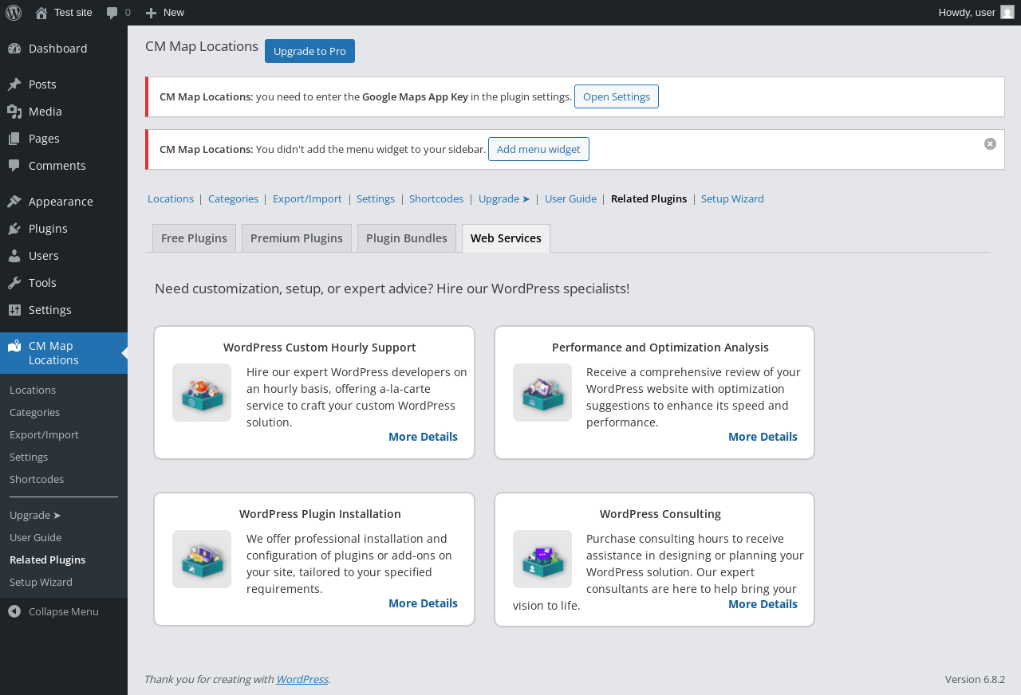Open More Details for Custom Hourly Support
The width and height of the screenshot is (1021, 695).
click(x=423, y=437)
